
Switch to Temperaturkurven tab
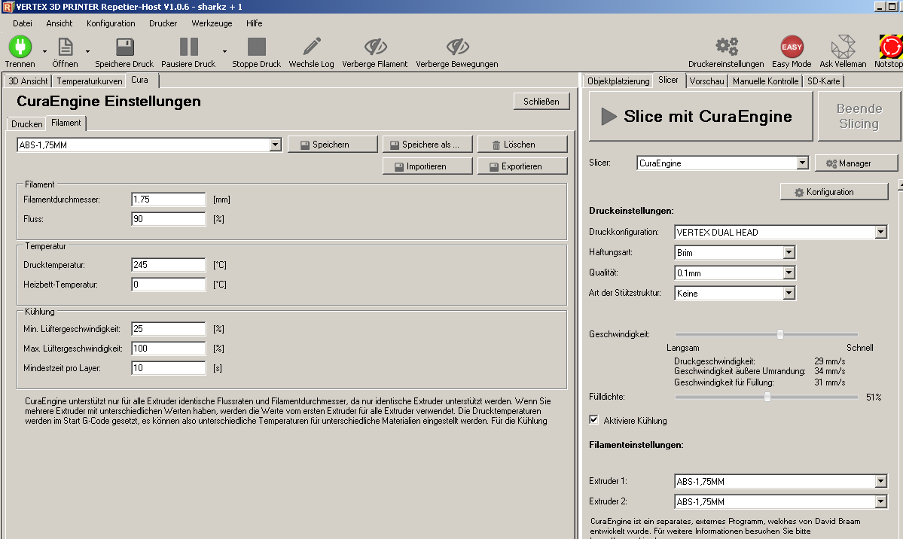(90, 81)
